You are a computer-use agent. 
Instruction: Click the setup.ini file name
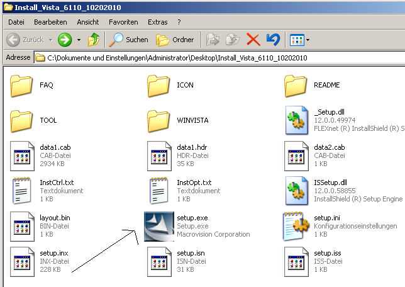tap(327, 218)
